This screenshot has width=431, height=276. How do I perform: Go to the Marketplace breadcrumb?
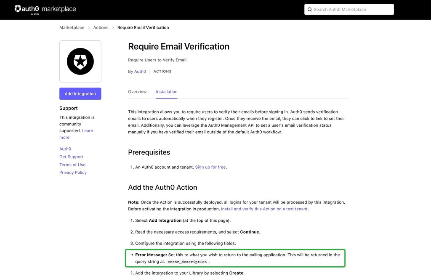pyautogui.click(x=72, y=27)
